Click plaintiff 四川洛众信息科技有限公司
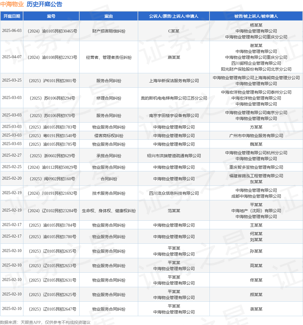303x325 pixels. (174, 193)
